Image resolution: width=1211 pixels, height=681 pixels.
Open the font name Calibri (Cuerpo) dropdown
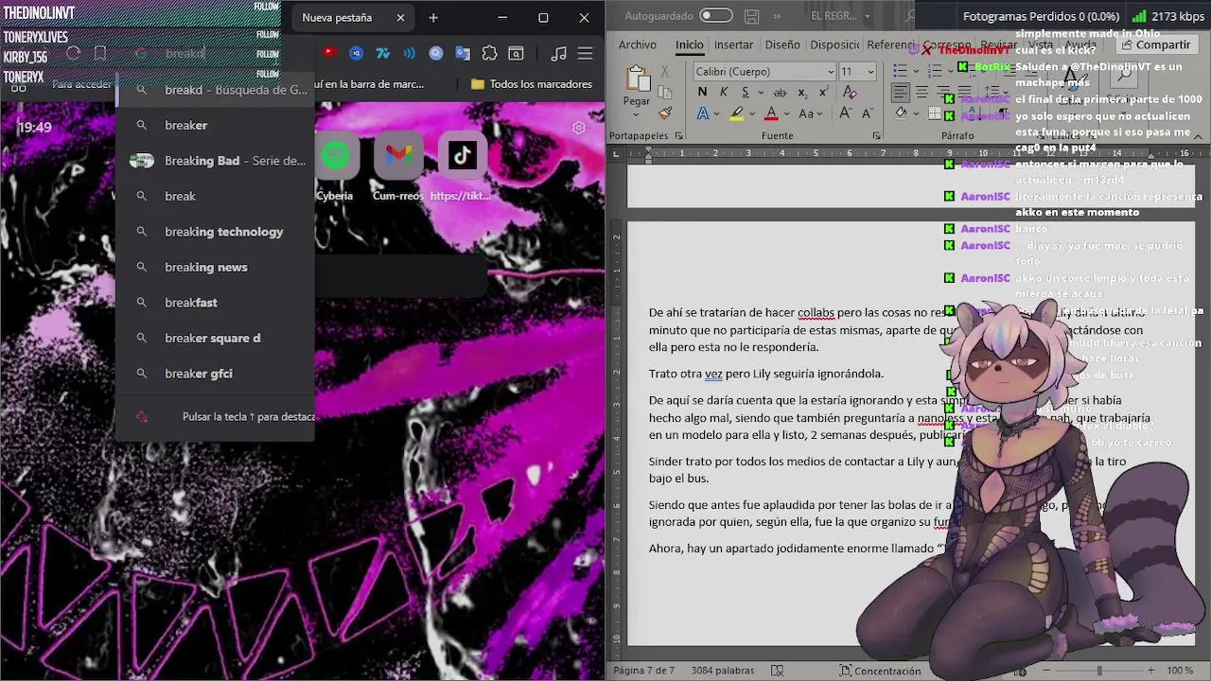click(x=833, y=72)
